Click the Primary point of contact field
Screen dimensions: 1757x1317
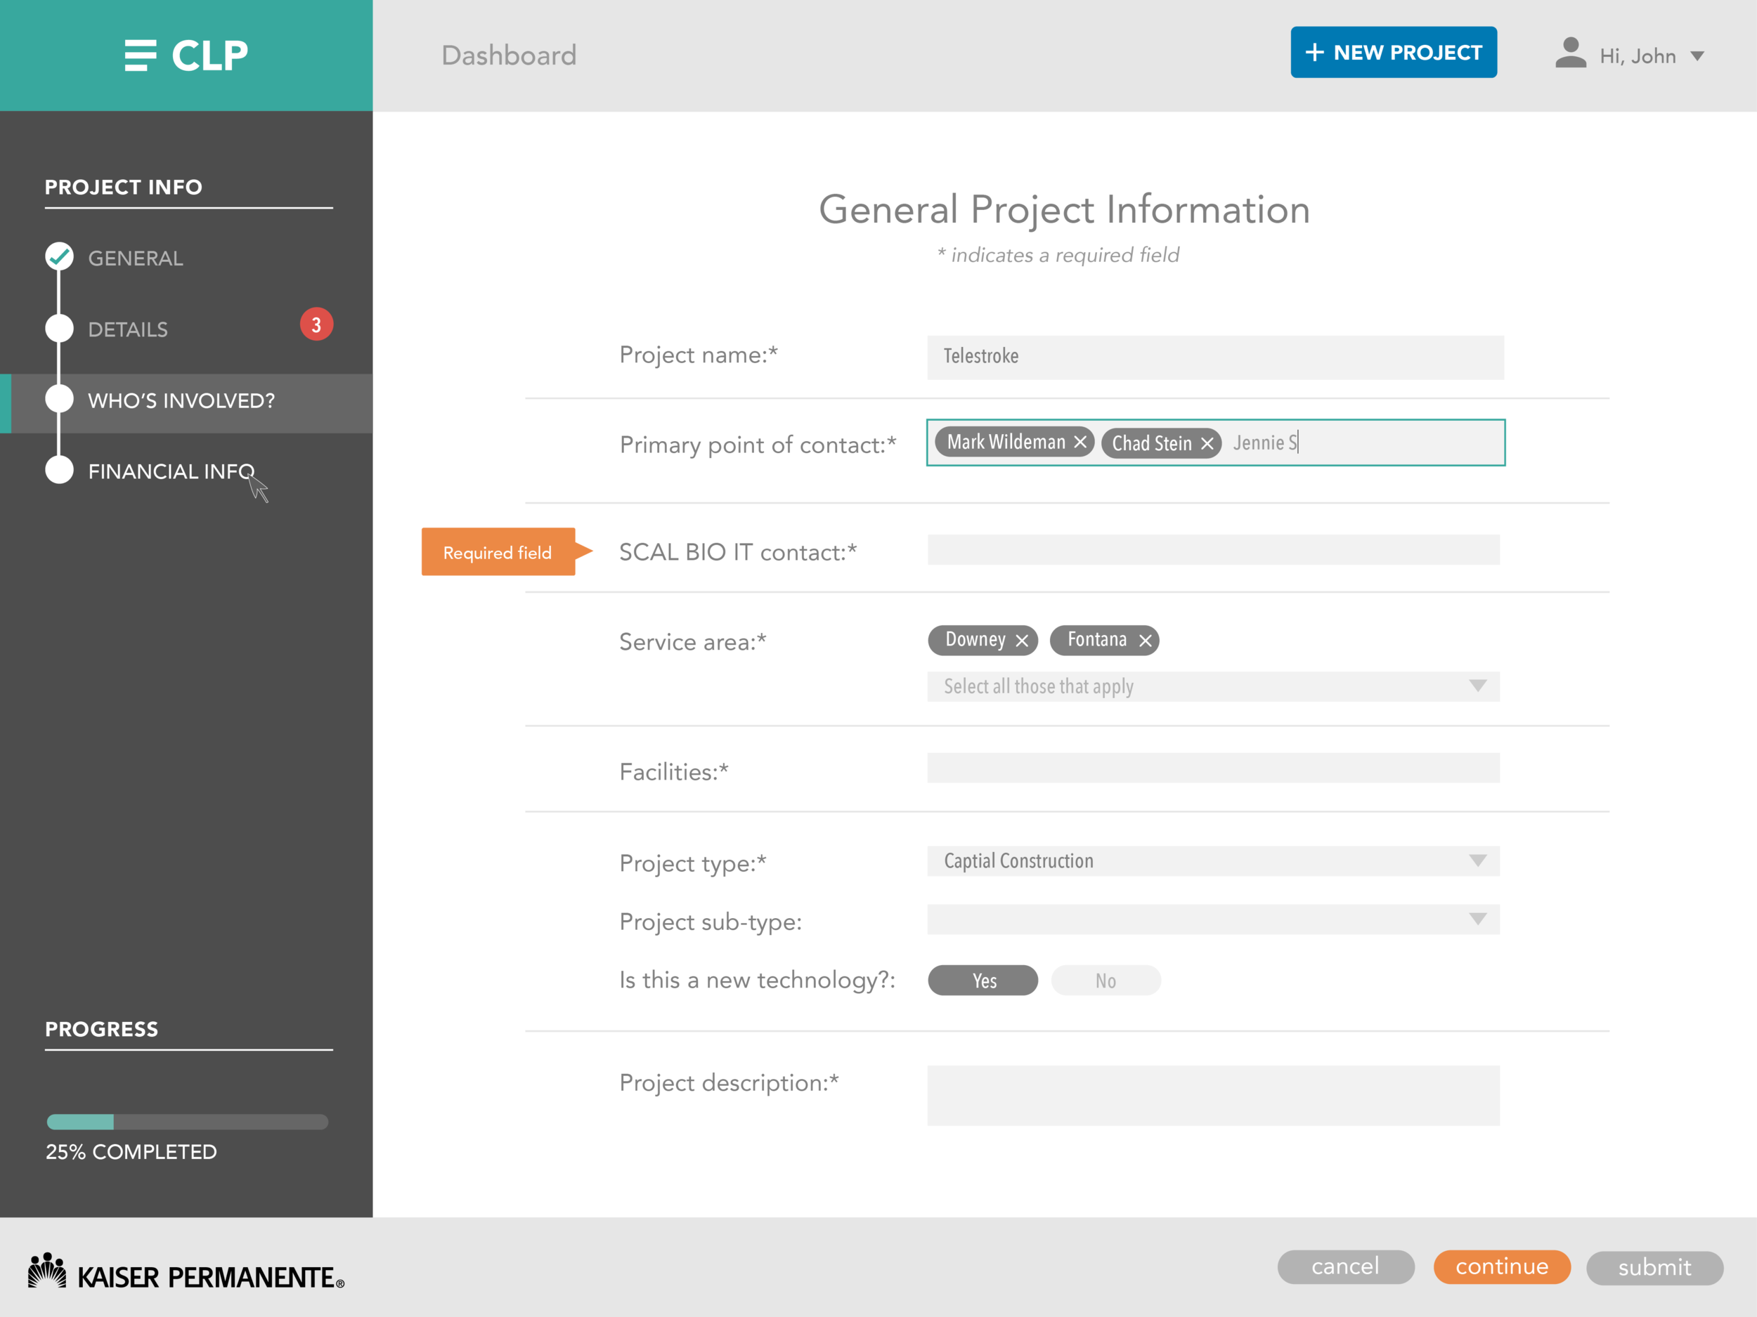tap(1215, 443)
